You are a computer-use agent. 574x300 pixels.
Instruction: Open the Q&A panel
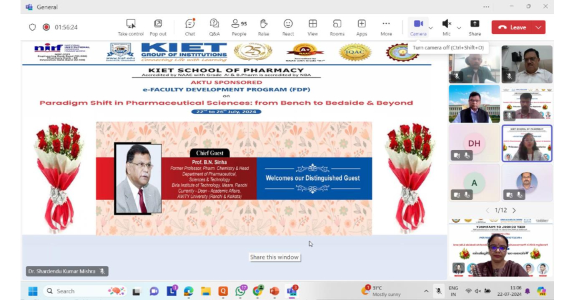pyautogui.click(x=215, y=27)
